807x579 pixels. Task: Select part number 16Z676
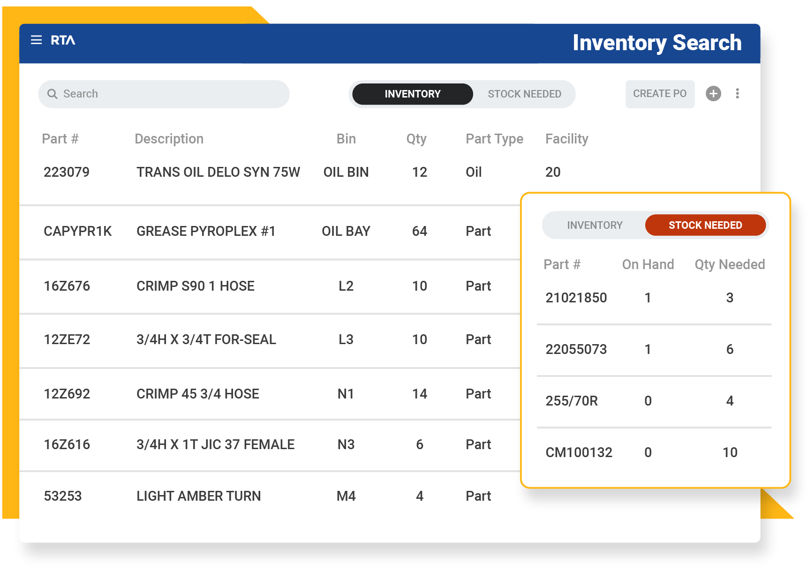(x=67, y=286)
